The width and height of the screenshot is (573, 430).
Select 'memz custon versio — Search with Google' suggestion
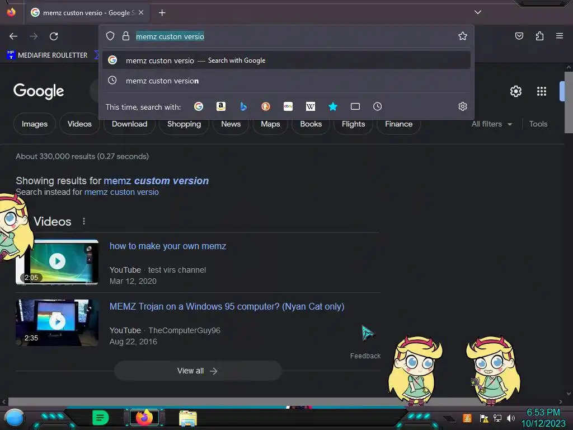tap(286, 60)
